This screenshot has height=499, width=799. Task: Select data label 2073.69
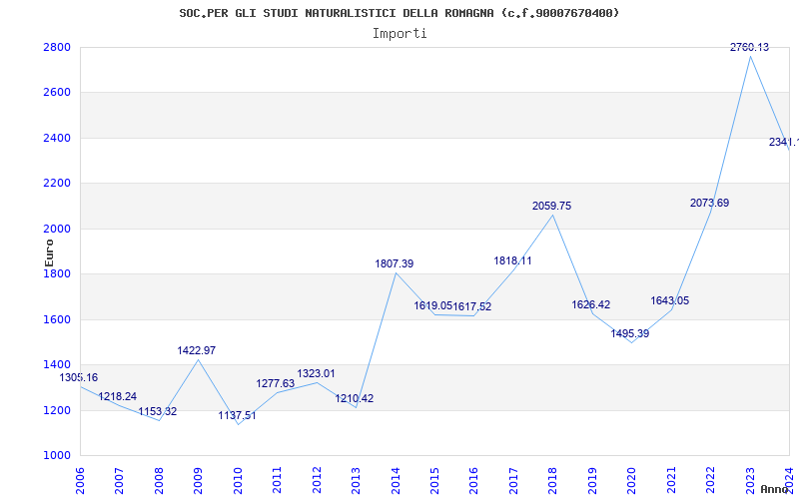click(x=709, y=203)
